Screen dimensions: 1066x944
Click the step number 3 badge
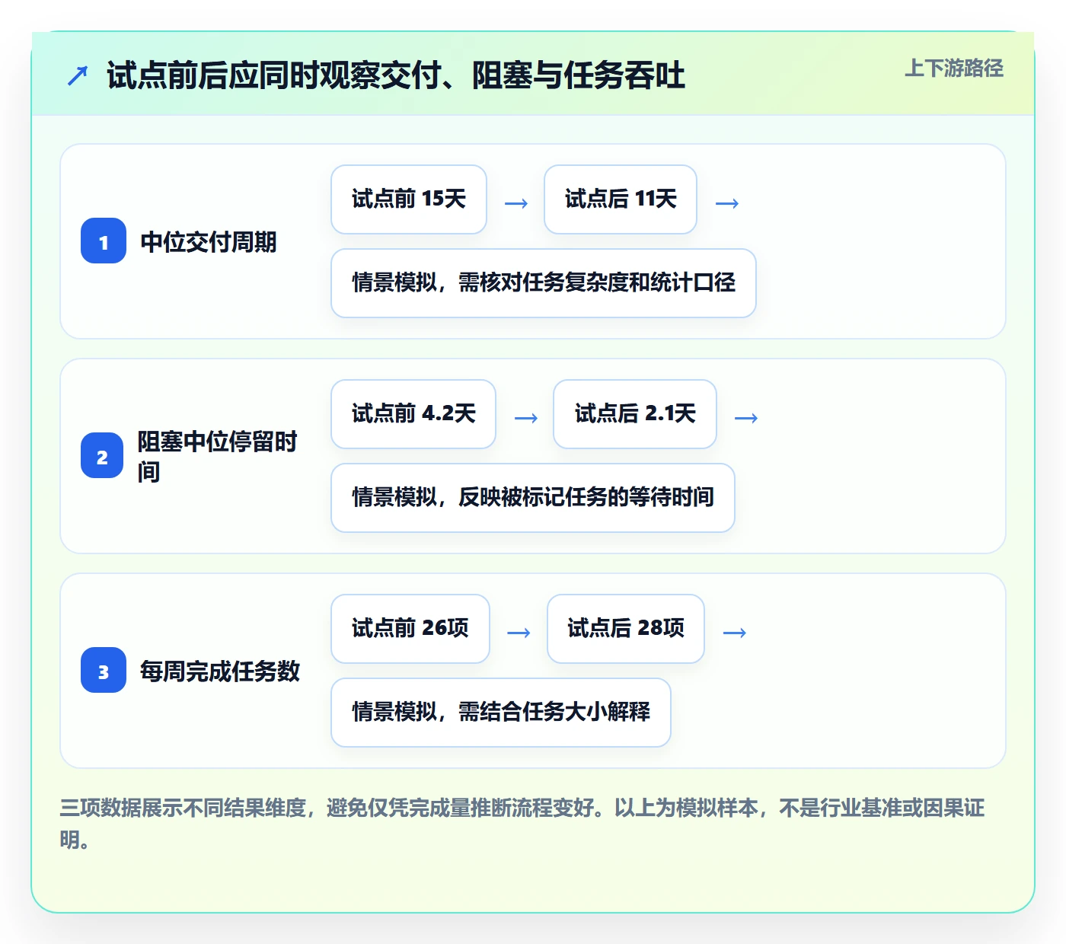point(104,671)
